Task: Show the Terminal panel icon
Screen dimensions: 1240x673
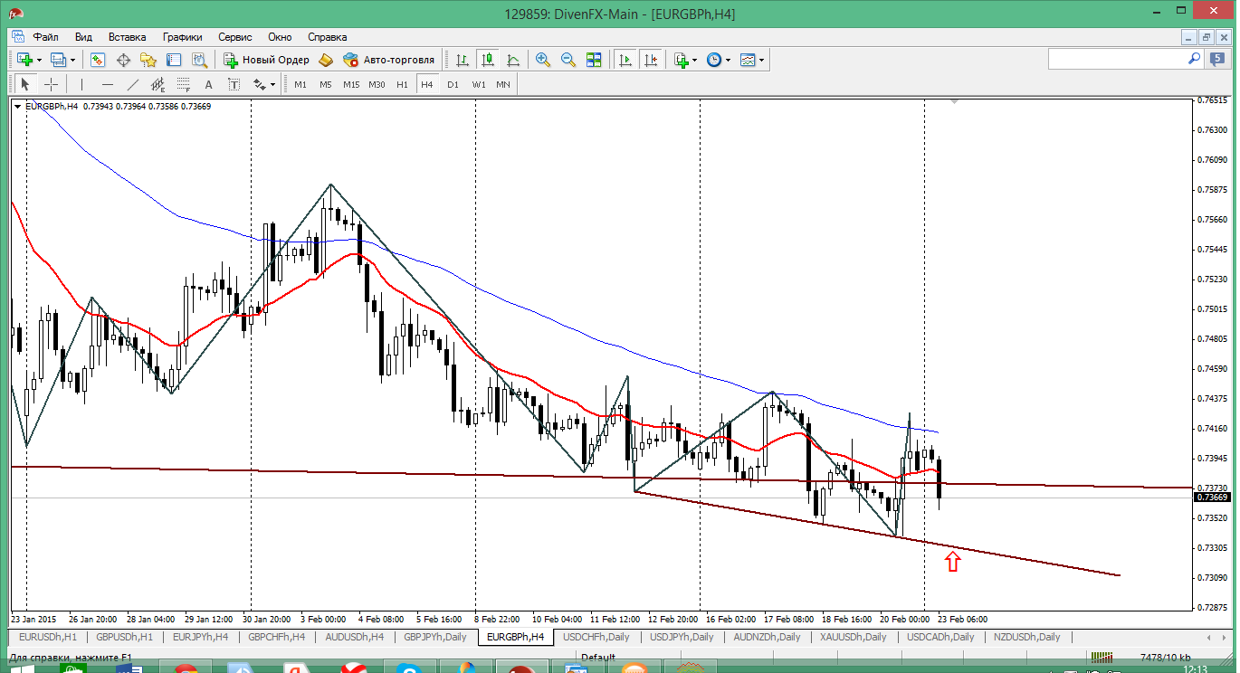Action: click(174, 60)
